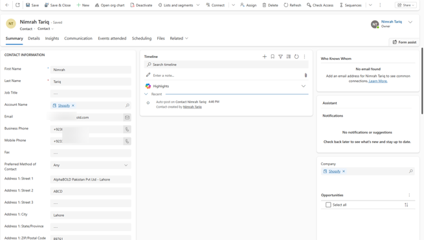Click the Search timeline box
This screenshot has width=424, height=240.
point(226,65)
